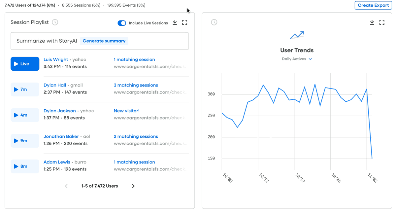Click the Summarize with StoryAI field

(x=100, y=41)
